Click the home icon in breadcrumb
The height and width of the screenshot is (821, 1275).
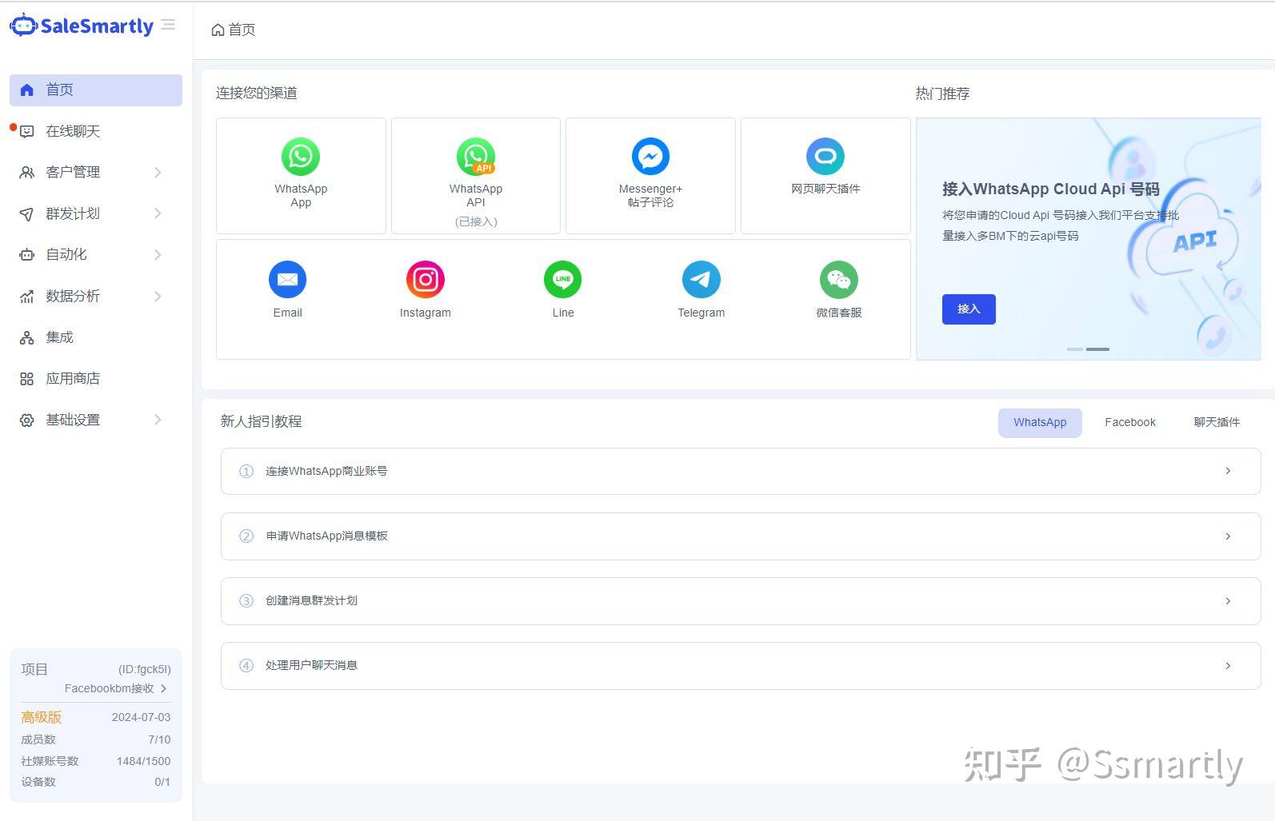point(218,30)
